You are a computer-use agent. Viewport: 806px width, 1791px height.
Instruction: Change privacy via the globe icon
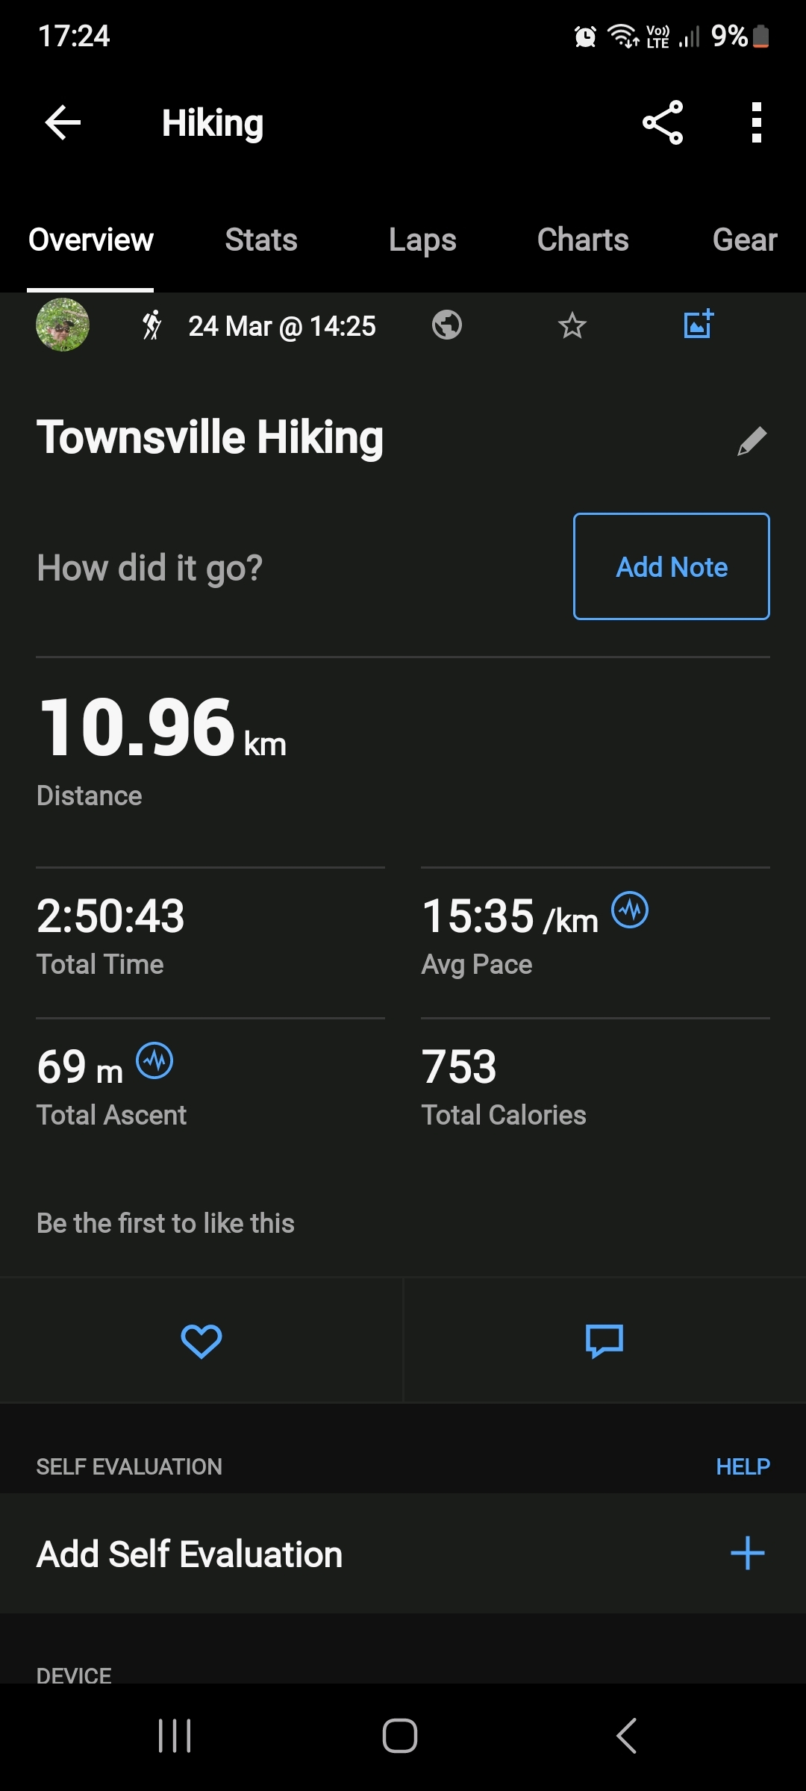[x=446, y=325]
